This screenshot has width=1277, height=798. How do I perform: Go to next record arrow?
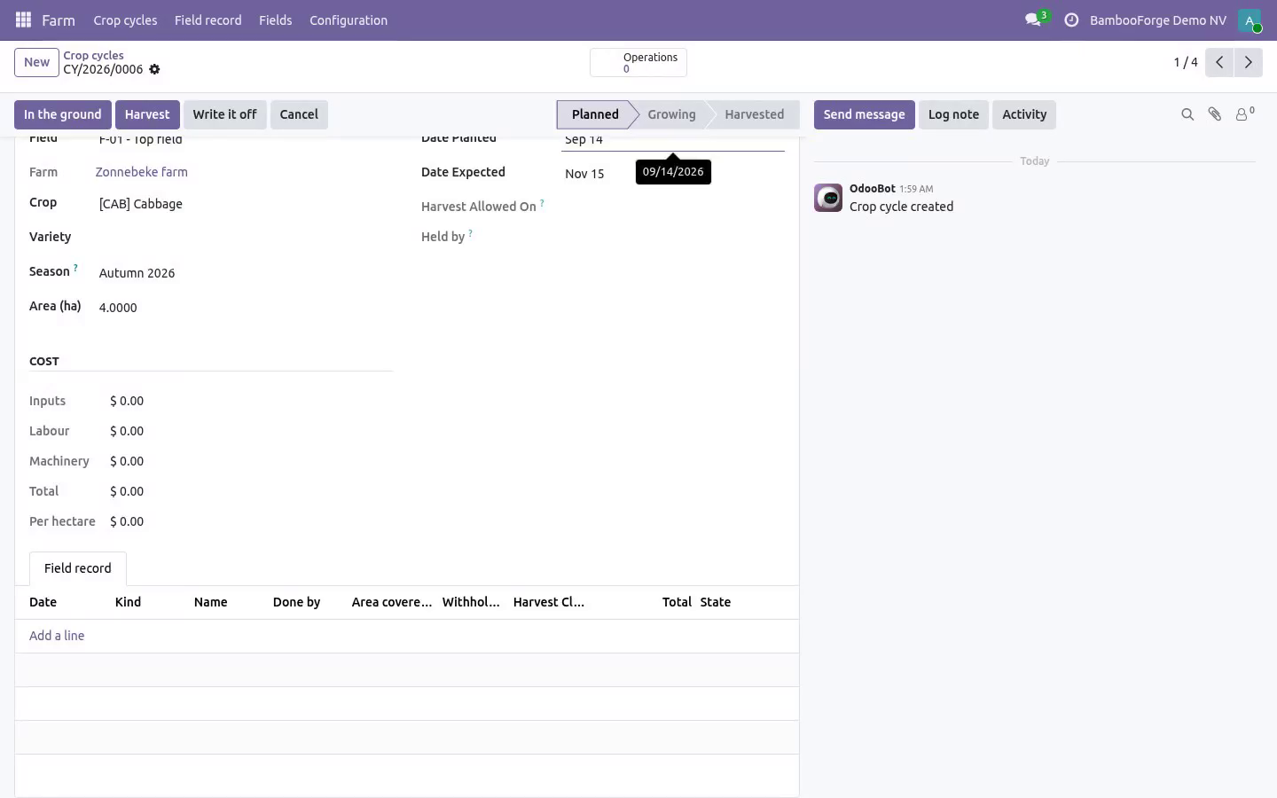(1248, 62)
